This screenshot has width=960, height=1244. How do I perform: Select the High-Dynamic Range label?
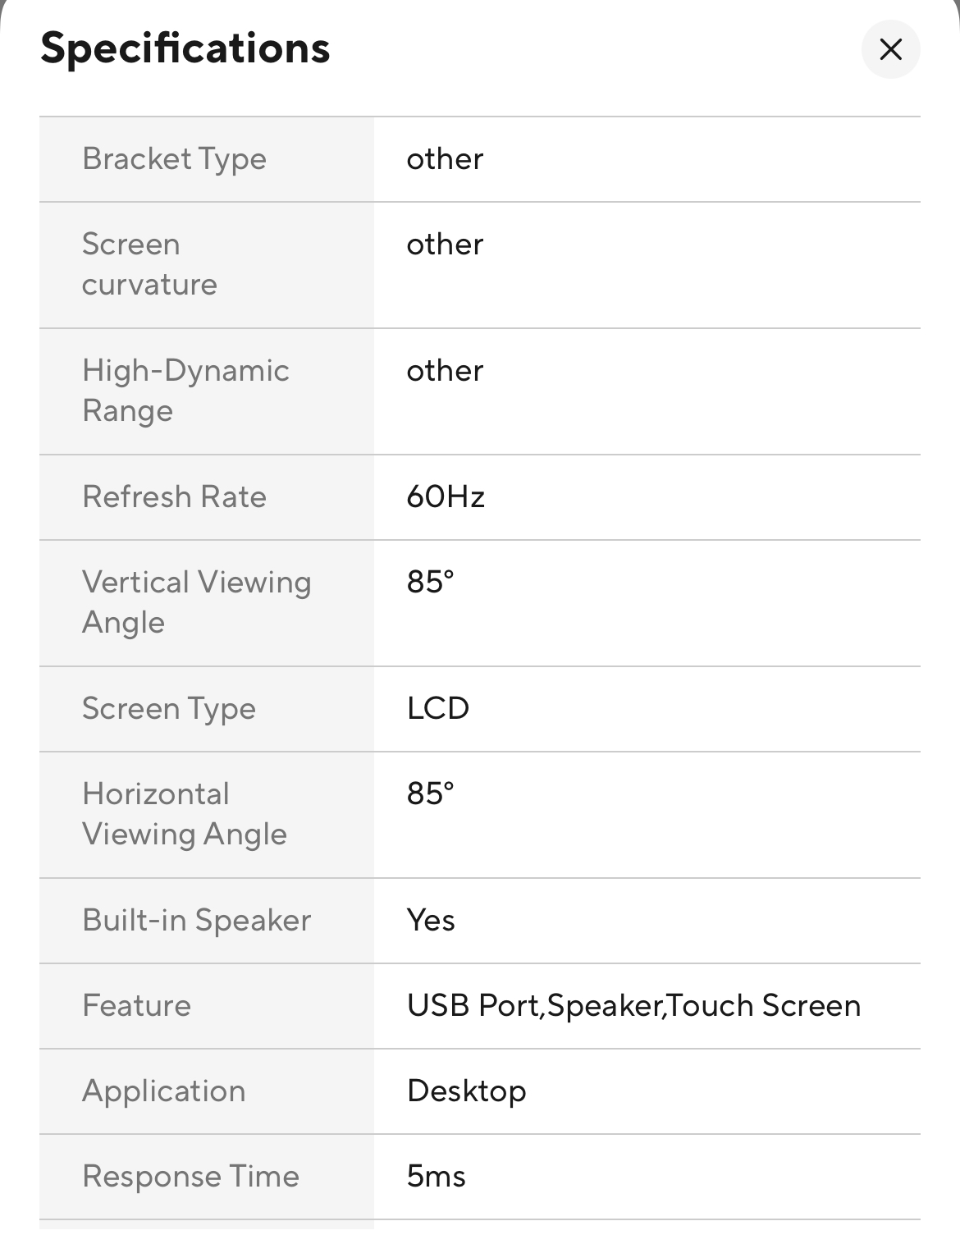click(x=185, y=391)
